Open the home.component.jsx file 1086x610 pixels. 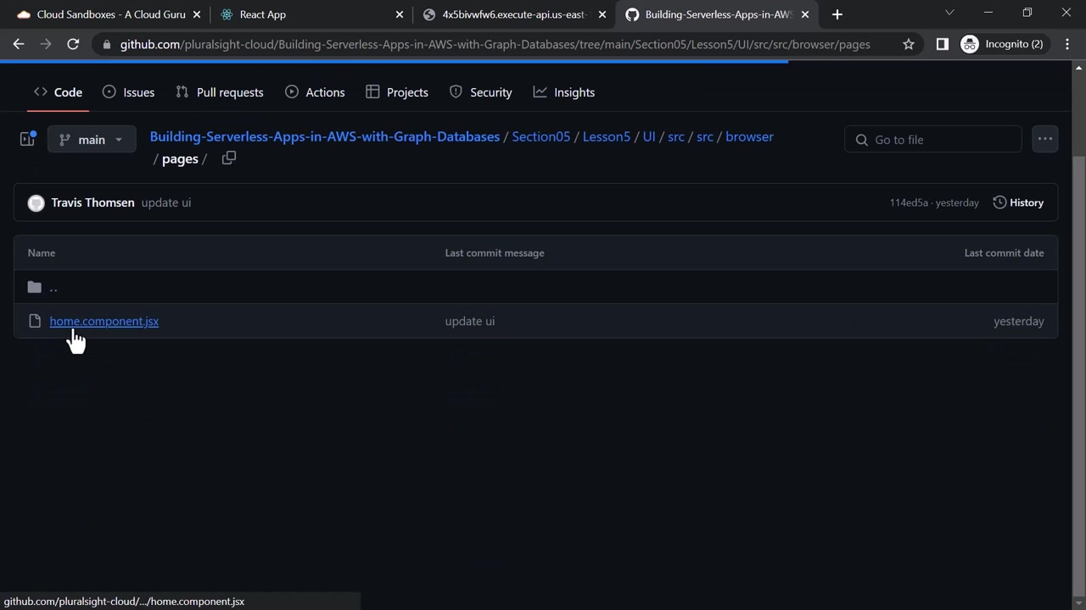tap(104, 321)
